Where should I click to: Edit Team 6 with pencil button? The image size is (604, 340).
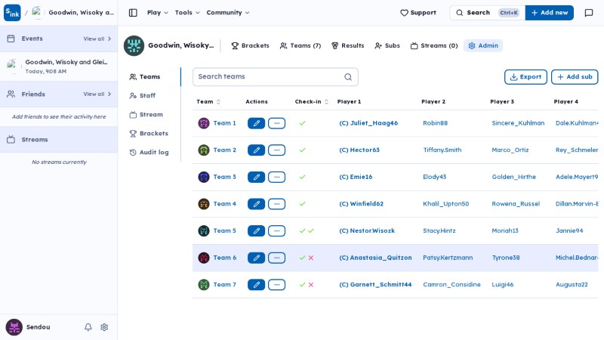[256, 258]
